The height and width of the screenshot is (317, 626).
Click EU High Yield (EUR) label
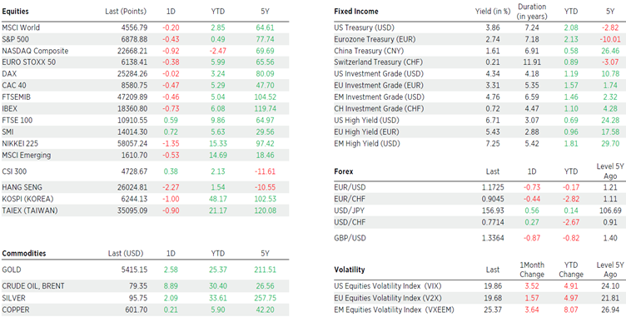[366, 132]
